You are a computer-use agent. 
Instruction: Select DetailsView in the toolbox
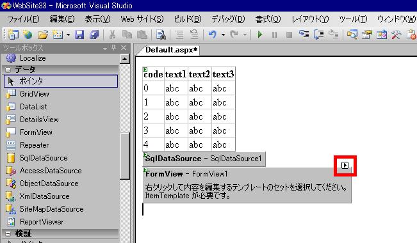(x=32, y=120)
